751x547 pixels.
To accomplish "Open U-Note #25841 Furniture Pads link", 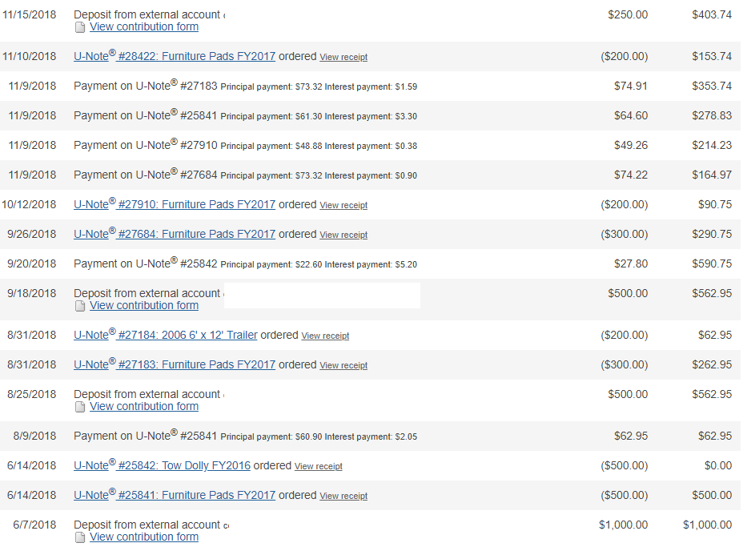I will click(x=175, y=495).
